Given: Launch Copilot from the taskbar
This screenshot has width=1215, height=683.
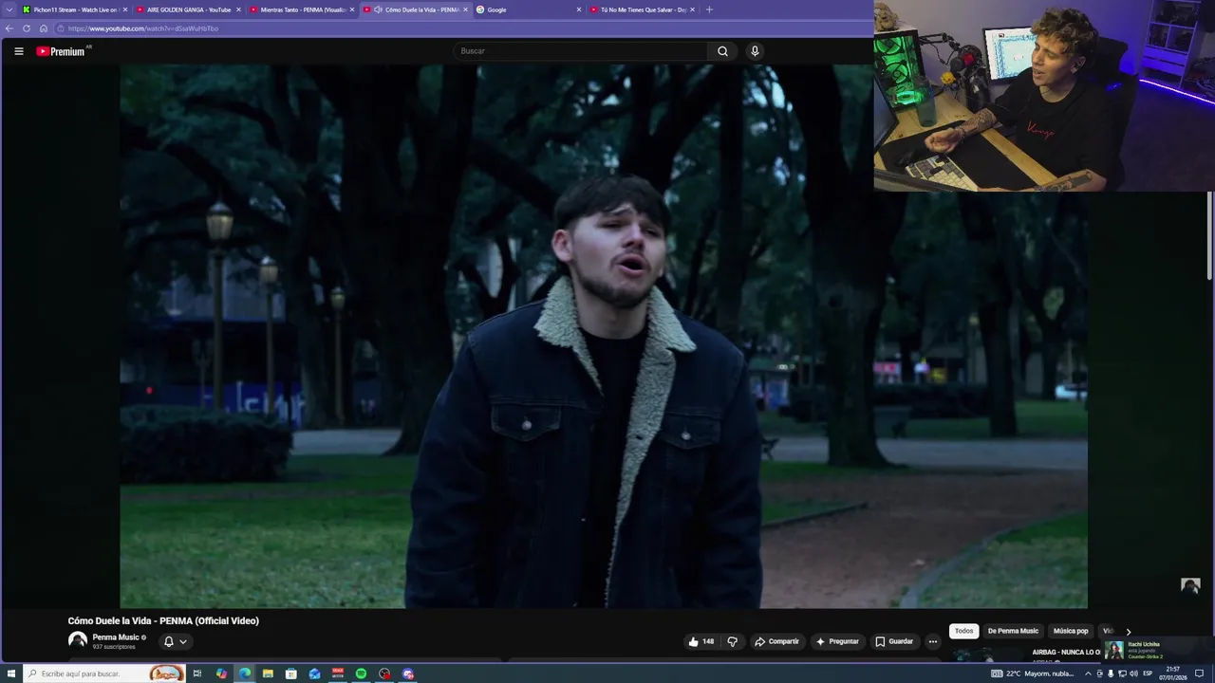Looking at the screenshot, I should 221,674.
